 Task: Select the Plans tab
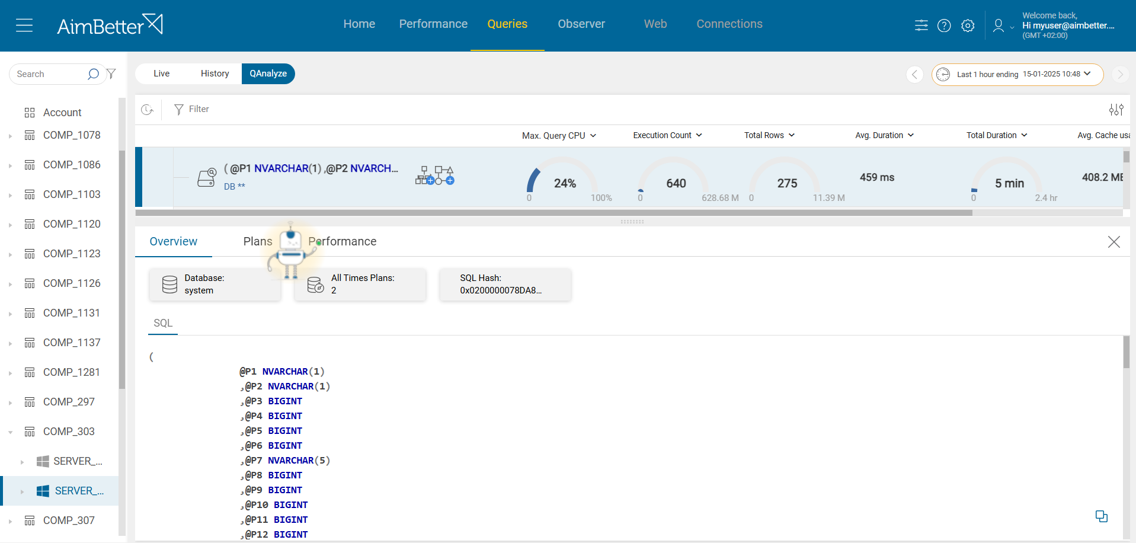[x=258, y=242]
